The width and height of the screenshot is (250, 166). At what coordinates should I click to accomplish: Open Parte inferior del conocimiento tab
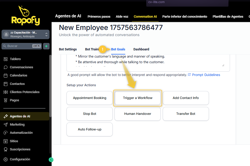click(x=185, y=17)
